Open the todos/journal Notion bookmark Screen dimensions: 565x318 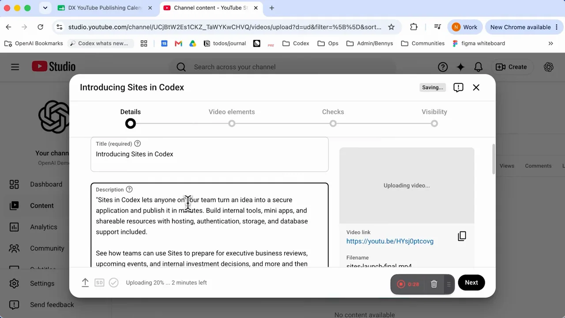pos(225,43)
